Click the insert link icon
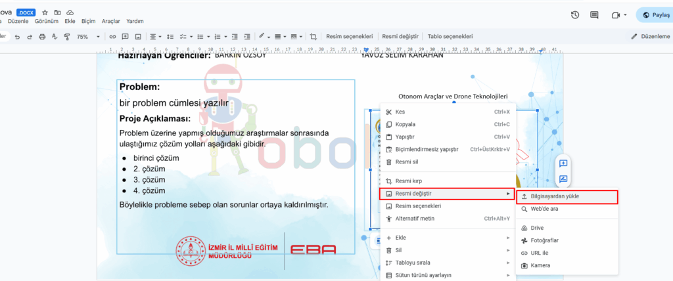This screenshot has height=281, width=673. [113, 37]
